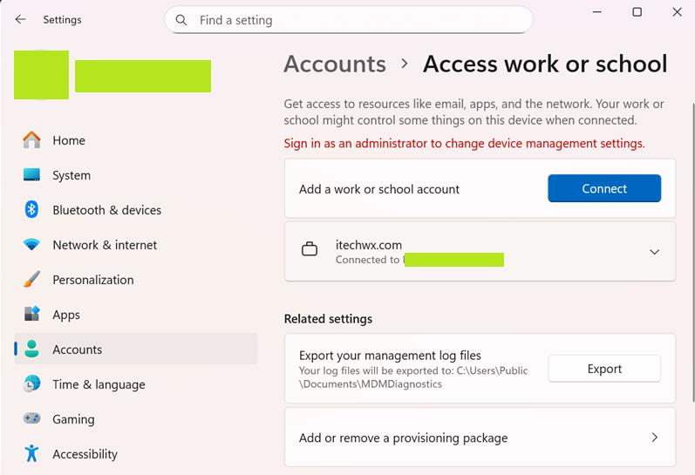
Task: Click the Time & language globe icon
Action: coord(31,383)
